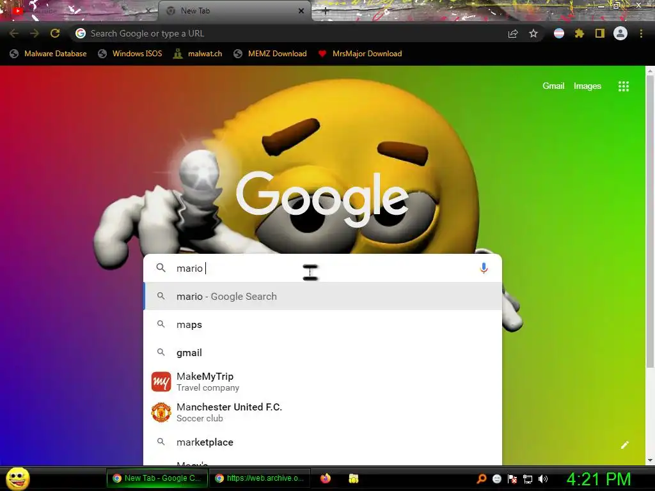Click the 4:21 PM clock
The width and height of the screenshot is (655, 491).
point(598,479)
